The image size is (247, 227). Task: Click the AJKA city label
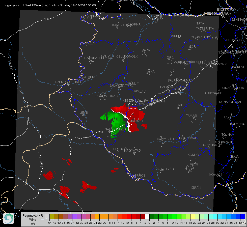[151, 71]
